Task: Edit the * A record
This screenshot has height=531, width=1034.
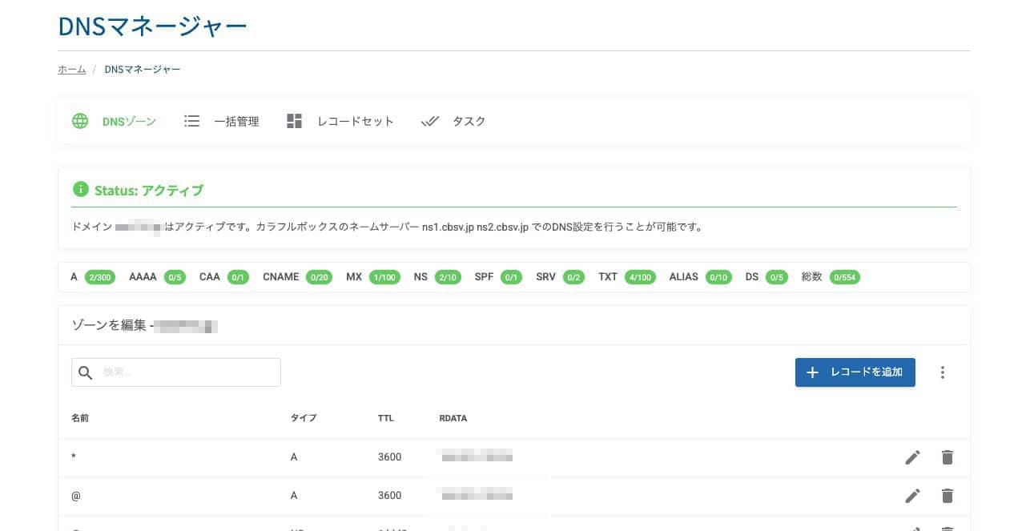Action: tap(912, 457)
